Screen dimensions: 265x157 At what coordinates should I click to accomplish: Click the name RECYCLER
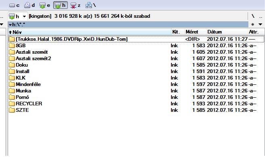[x=29, y=104]
